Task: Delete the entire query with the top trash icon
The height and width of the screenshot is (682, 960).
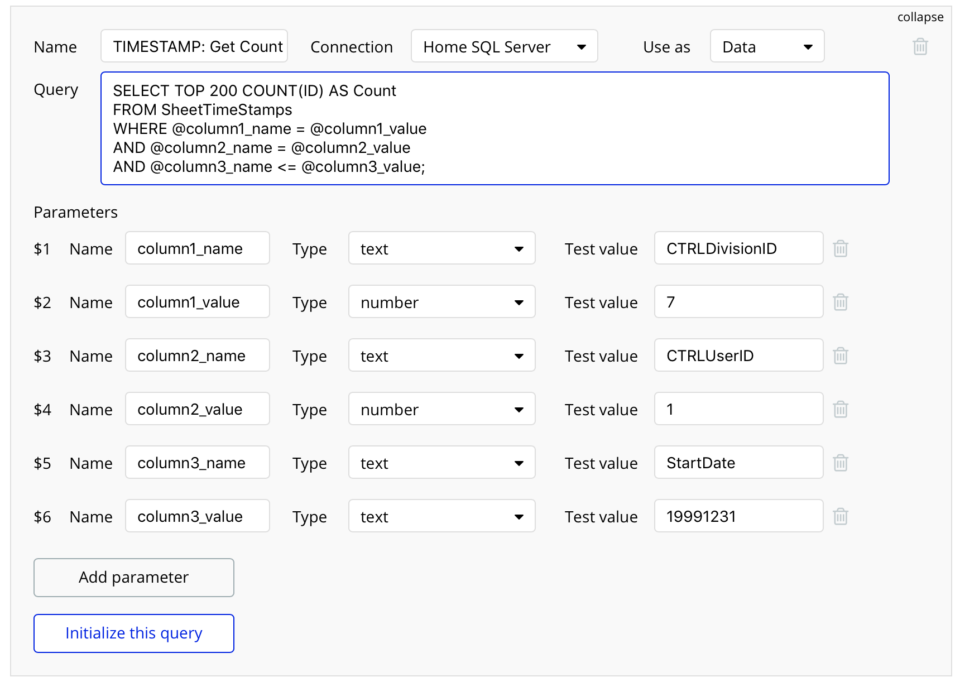Action: (920, 46)
